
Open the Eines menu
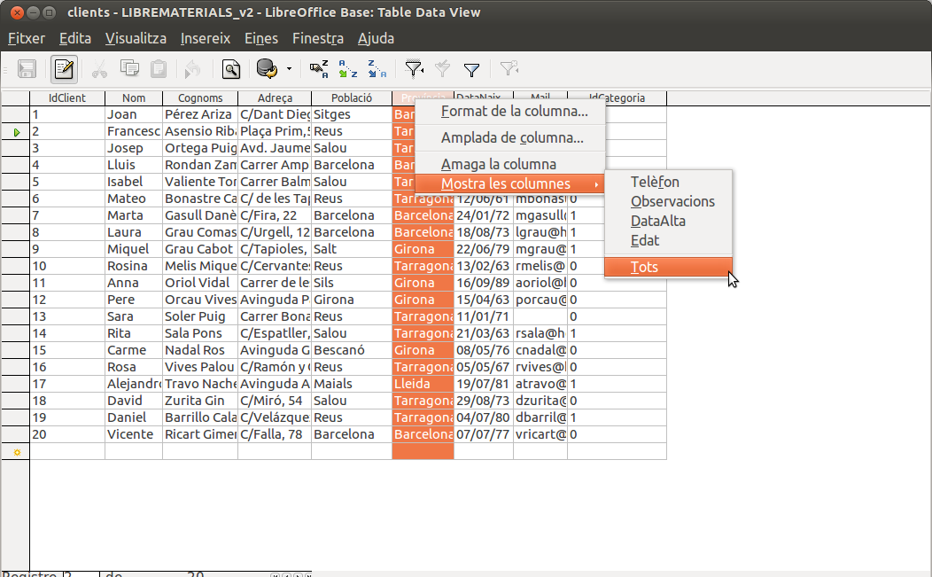(261, 38)
